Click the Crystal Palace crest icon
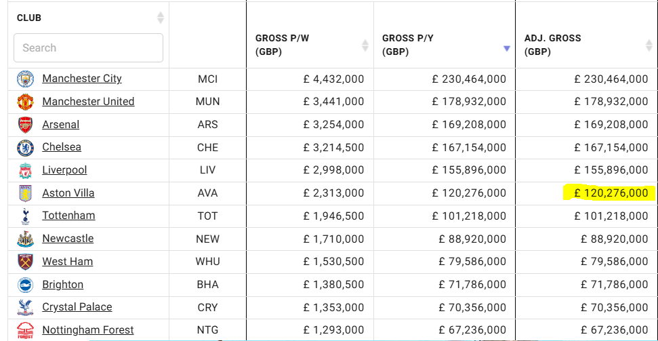The image size is (658, 341). (x=25, y=307)
